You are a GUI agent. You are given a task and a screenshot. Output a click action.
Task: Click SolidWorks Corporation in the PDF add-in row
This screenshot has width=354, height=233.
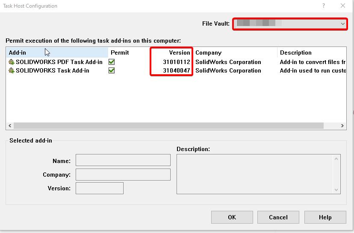tap(228, 62)
